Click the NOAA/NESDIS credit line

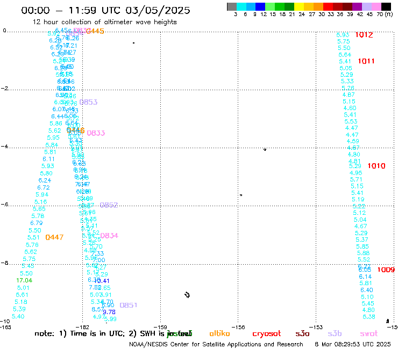216,345
